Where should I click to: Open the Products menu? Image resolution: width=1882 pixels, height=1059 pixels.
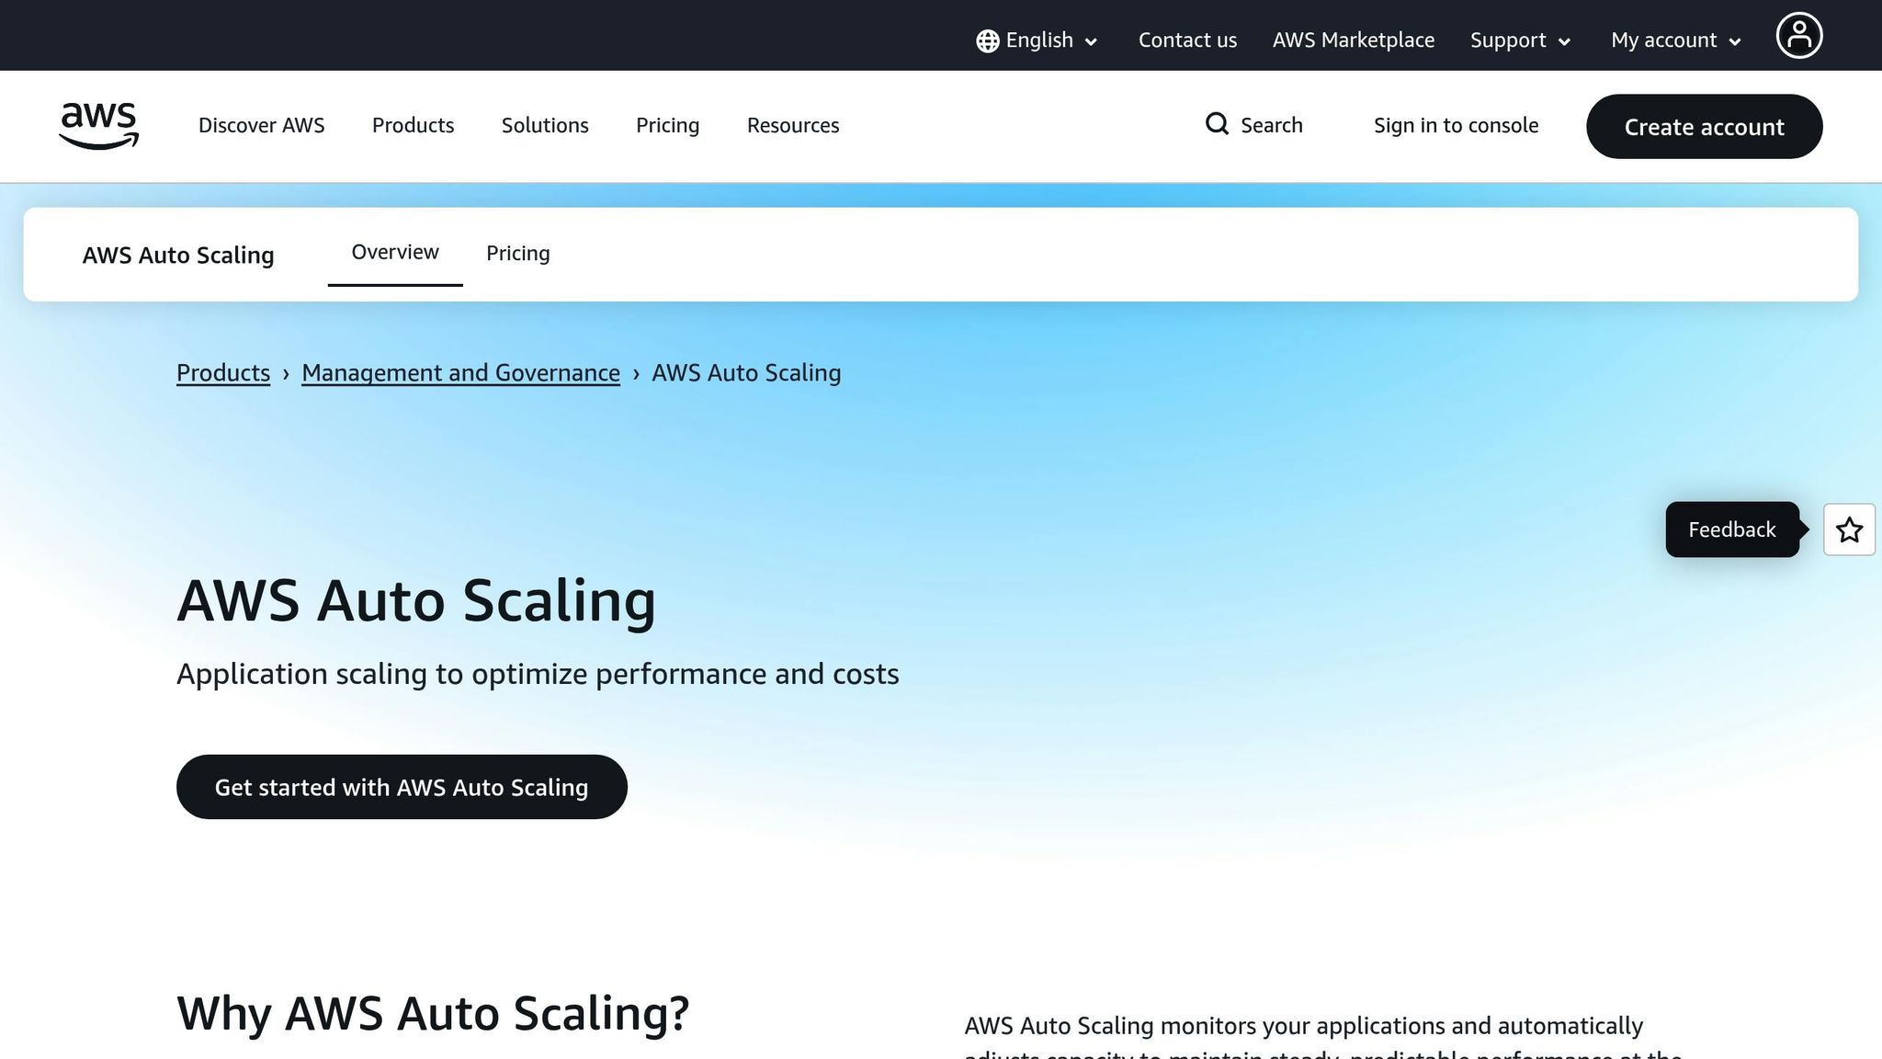coord(413,125)
